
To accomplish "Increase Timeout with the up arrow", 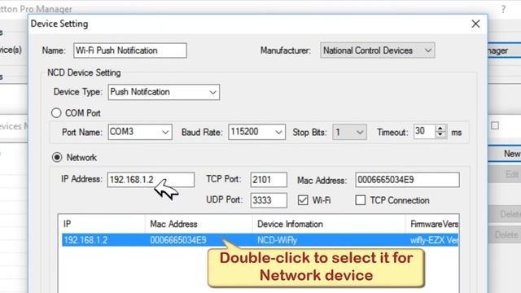I will point(440,129).
